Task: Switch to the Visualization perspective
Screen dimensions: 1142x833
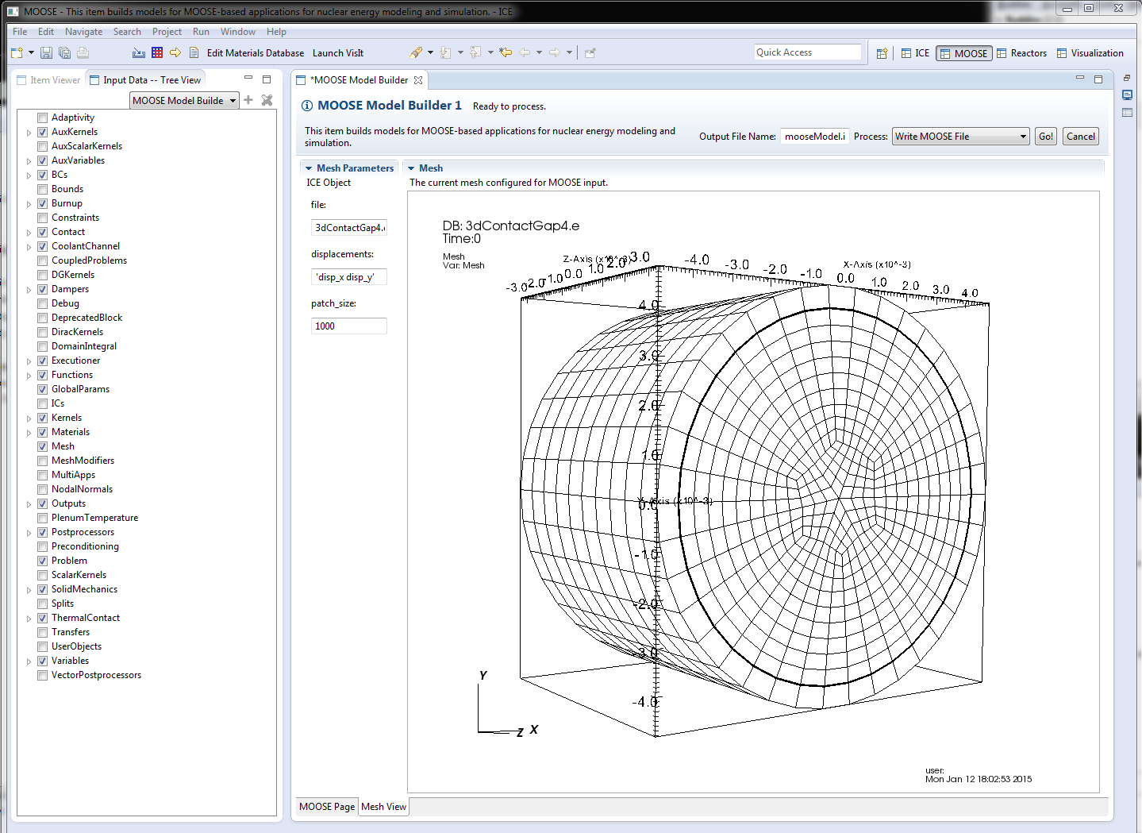Action: click(1090, 53)
